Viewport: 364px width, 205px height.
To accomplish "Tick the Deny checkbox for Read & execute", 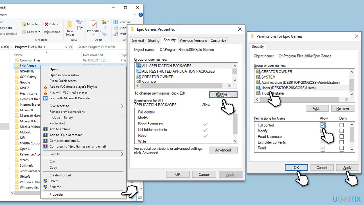I will 342,137.
